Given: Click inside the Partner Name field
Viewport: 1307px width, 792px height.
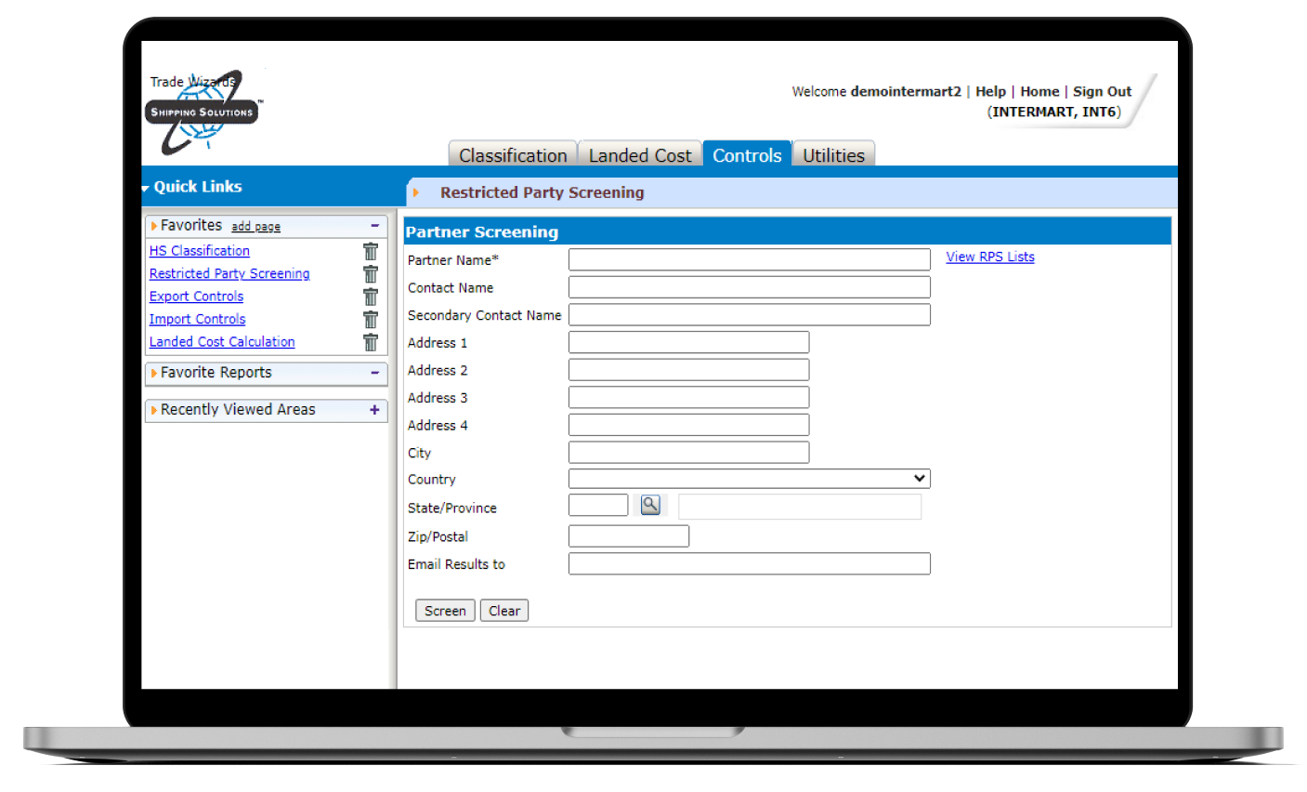Looking at the screenshot, I should (x=749, y=258).
